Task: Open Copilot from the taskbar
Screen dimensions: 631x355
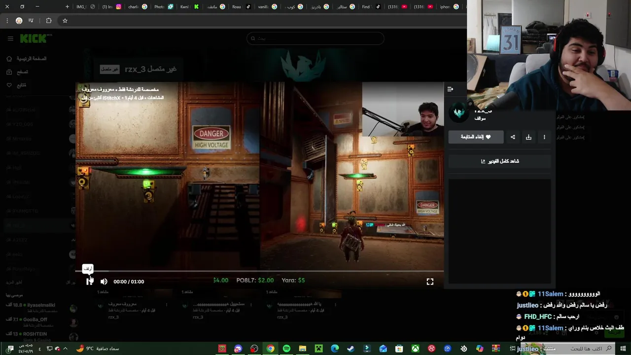Action: click(480, 349)
